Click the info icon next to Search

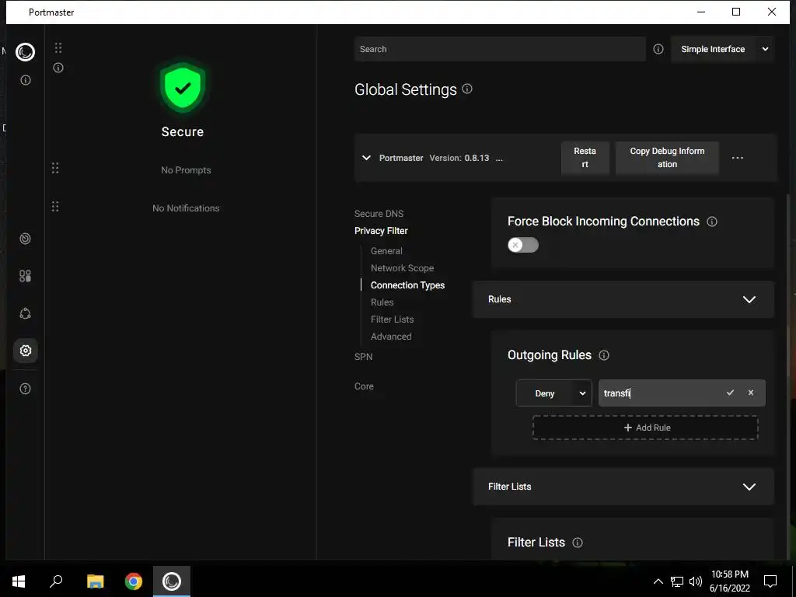point(658,49)
